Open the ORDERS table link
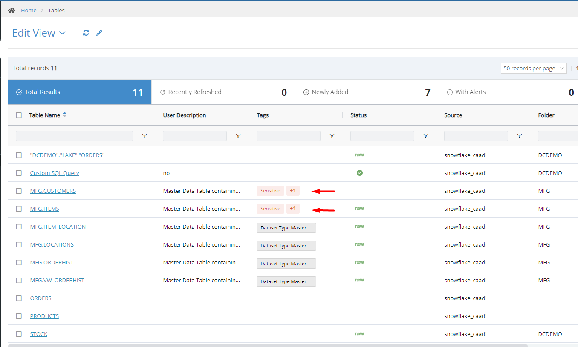Screen dimensions: 578x347 pos(40,298)
